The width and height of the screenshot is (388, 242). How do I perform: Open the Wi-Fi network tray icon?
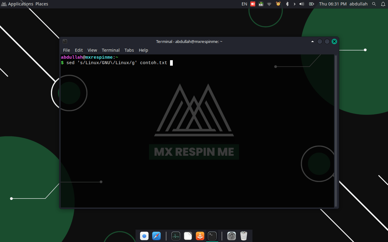tap(269, 4)
